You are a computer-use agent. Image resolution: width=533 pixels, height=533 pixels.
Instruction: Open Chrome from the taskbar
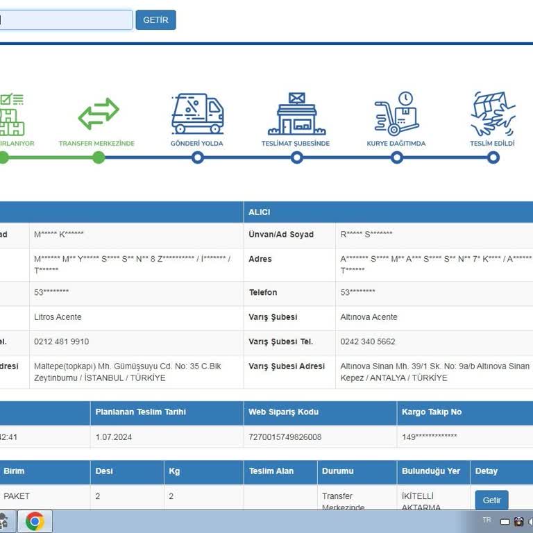pos(35,521)
